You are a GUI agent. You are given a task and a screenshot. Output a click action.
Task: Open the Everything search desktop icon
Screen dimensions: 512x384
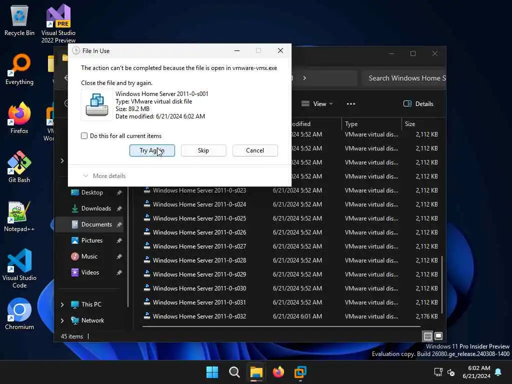tap(19, 69)
